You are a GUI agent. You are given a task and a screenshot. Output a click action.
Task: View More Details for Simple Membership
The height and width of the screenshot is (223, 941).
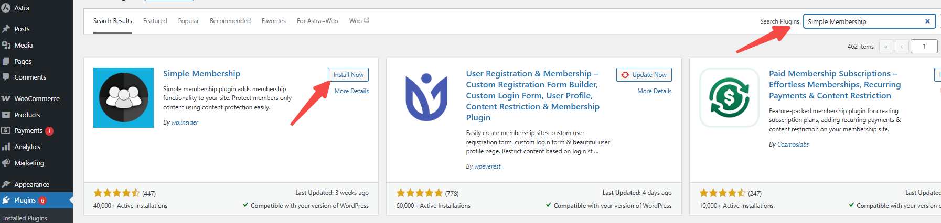coord(351,91)
